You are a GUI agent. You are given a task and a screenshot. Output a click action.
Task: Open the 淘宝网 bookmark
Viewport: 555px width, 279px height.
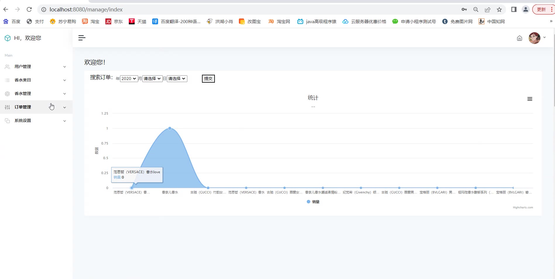tap(279, 21)
